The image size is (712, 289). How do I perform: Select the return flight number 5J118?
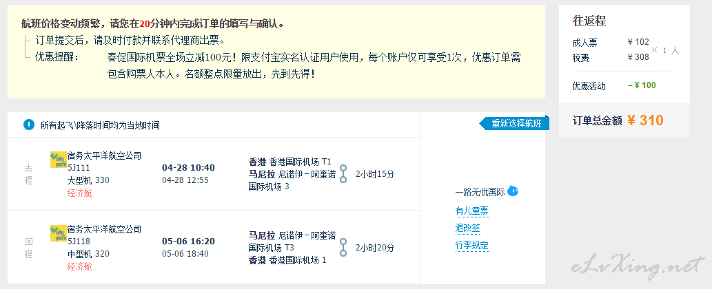79,242
